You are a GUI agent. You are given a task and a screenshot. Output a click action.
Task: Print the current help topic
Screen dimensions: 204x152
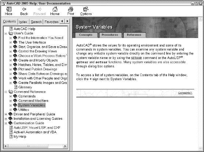click(x=71, y=11)
